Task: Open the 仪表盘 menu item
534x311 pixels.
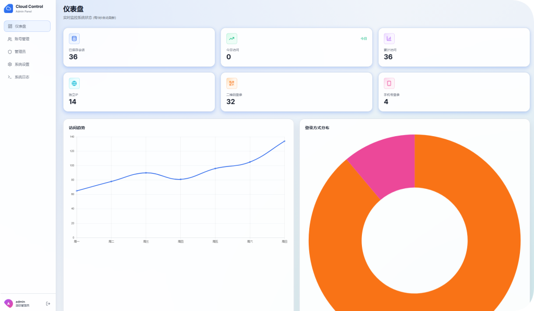Action: tap(27, 26)
